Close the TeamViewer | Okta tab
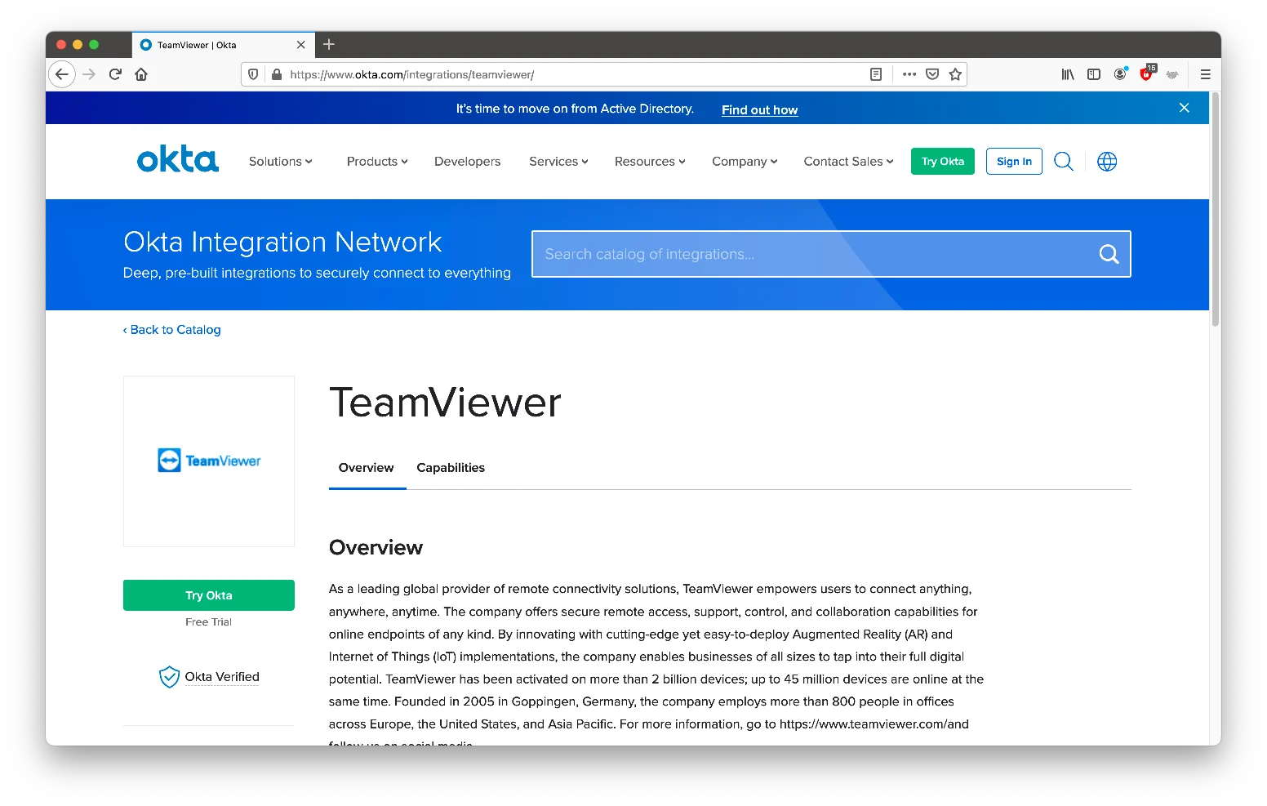This screenshot has width=1267, height=806. pos(300,45)
